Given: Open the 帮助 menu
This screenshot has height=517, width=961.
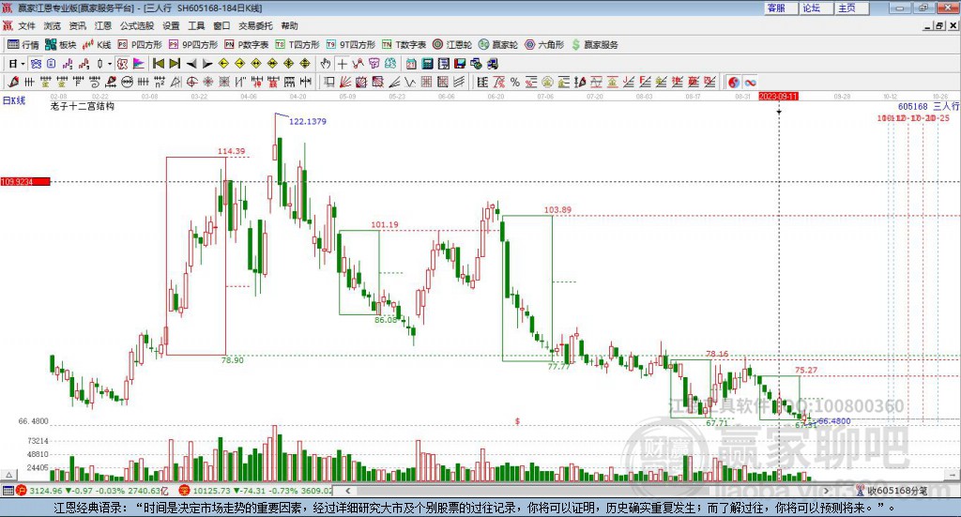Looking at the screenshot, I should tap(289, 25).
